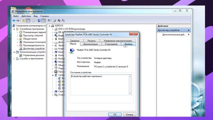Click the Scan for hardware changes icon
Image resolution: width=213 pixels, height=120 pixels.
point(49,21)
